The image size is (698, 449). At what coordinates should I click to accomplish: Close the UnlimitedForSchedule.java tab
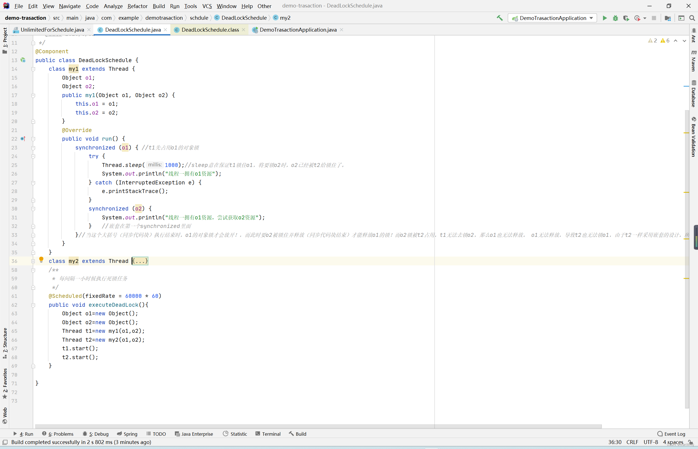(89, 30)
